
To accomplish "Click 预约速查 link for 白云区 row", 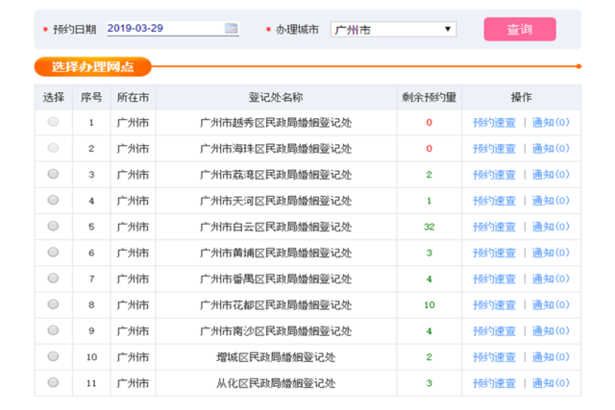I will click(494, 227).
